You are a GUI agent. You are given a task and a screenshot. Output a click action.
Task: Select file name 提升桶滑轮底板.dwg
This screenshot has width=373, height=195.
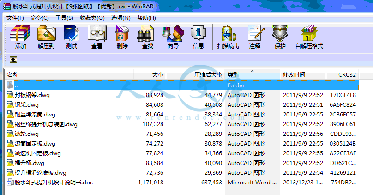click(41, 173)
